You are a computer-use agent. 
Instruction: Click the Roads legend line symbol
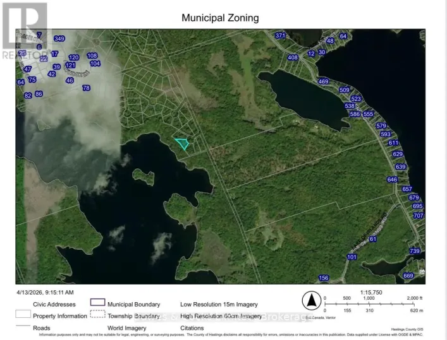click(x=23, y=326)
